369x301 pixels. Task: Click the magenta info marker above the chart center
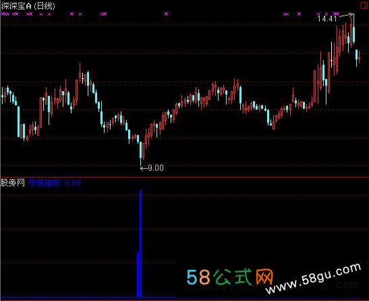click(x=167, y=13)
